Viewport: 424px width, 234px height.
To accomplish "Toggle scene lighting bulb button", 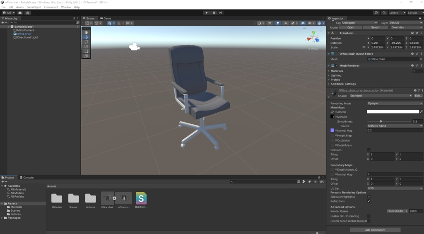I will (278, 23).
